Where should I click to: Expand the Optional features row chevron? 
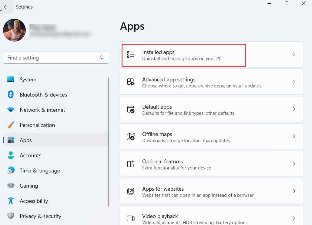(294, 164)
